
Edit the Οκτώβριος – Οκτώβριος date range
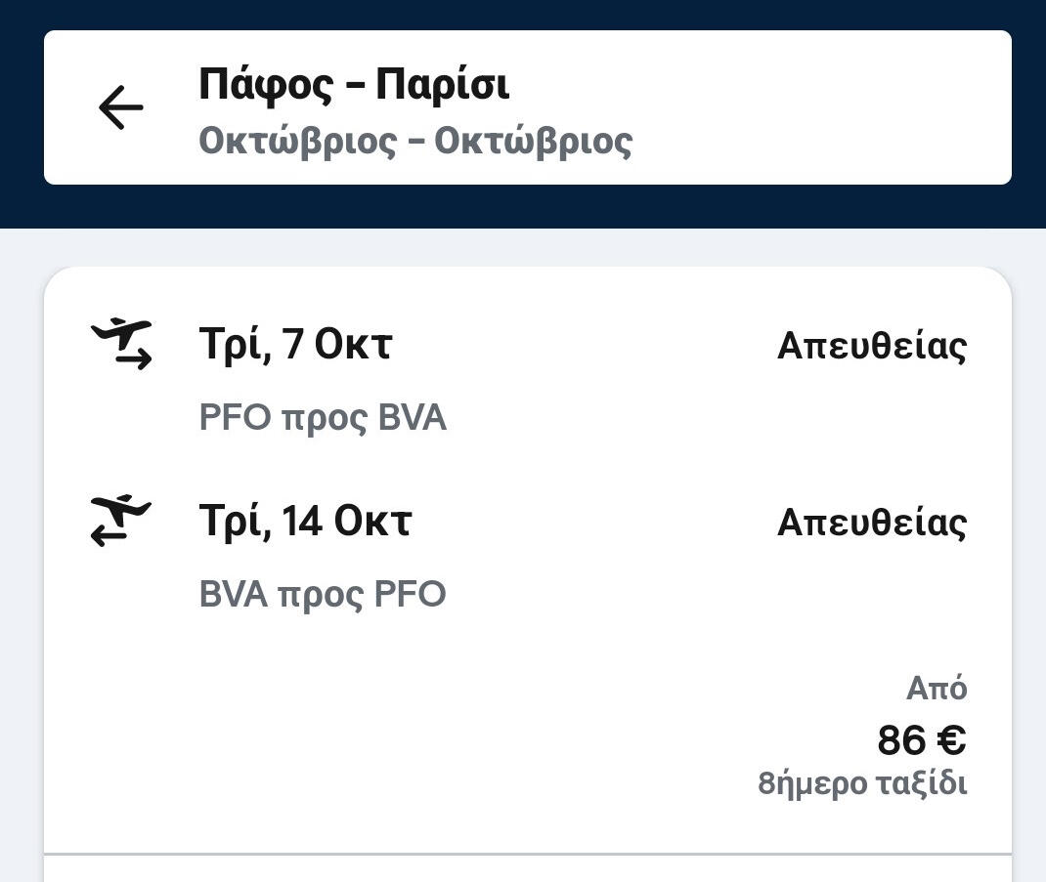point(415,141)
